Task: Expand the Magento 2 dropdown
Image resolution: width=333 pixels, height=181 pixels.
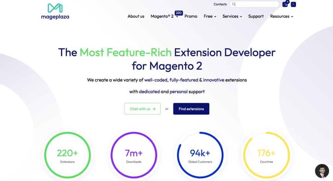Action: (x=164, y=16)
